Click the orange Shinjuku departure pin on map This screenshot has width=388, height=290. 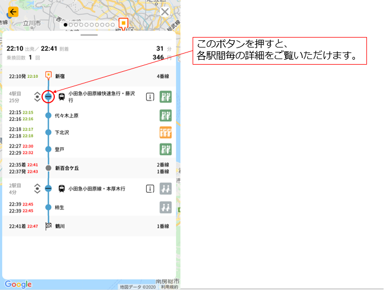(x=123, y=23)
